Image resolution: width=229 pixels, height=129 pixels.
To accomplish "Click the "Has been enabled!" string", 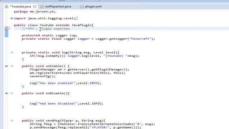I will click(57, 83).
